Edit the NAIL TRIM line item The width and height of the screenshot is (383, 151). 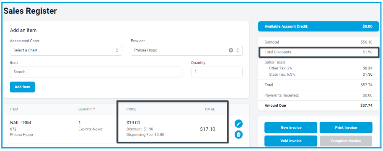click(x=239, y=124)
